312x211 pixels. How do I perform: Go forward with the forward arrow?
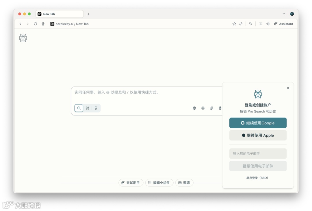[x=28, y=24]
